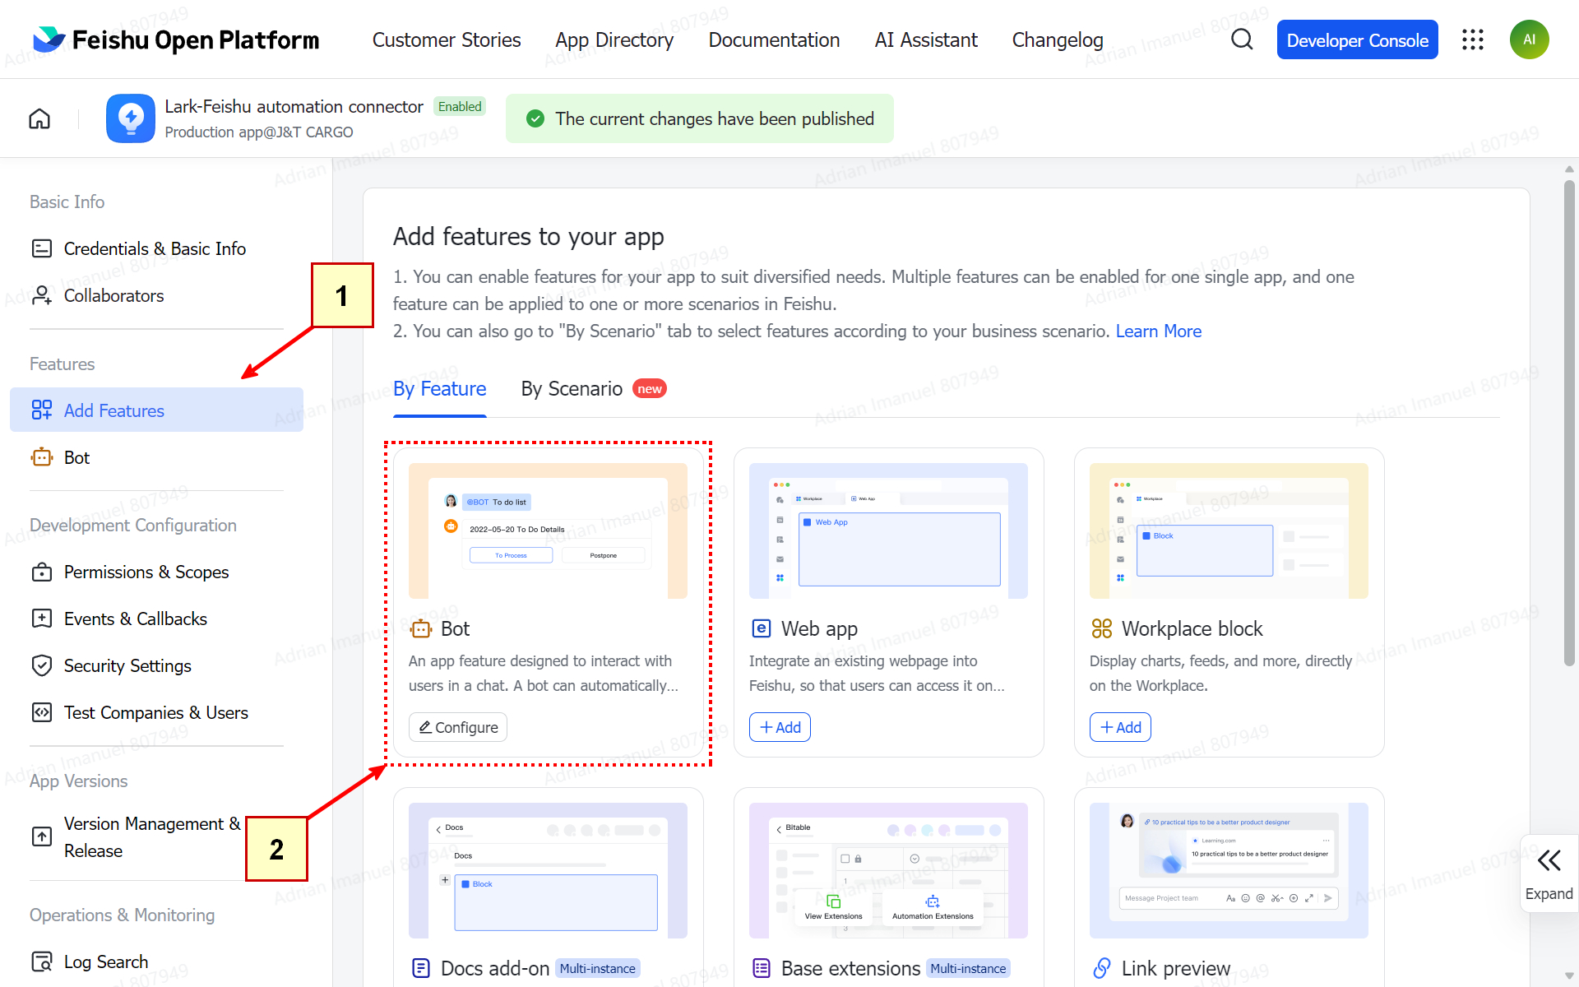Click the Test Companies & Users icon
This screenshot has width=1579, height=987.
pos(42,712)
